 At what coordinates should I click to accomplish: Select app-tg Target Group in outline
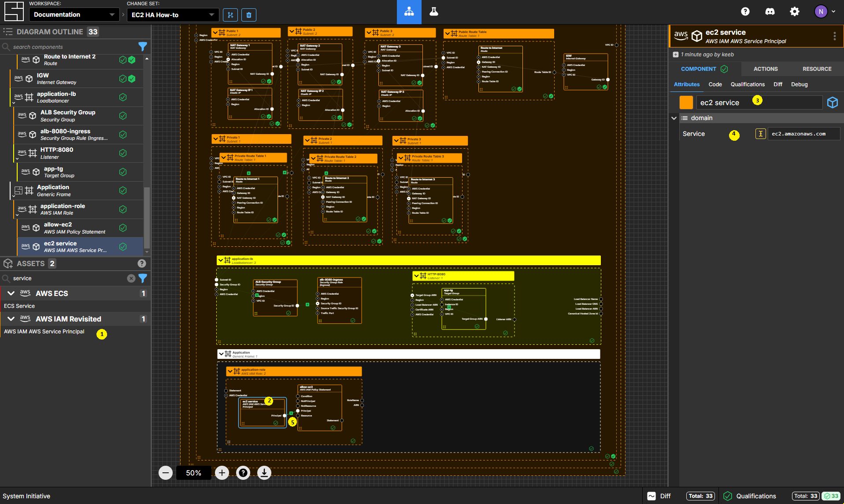80,172
